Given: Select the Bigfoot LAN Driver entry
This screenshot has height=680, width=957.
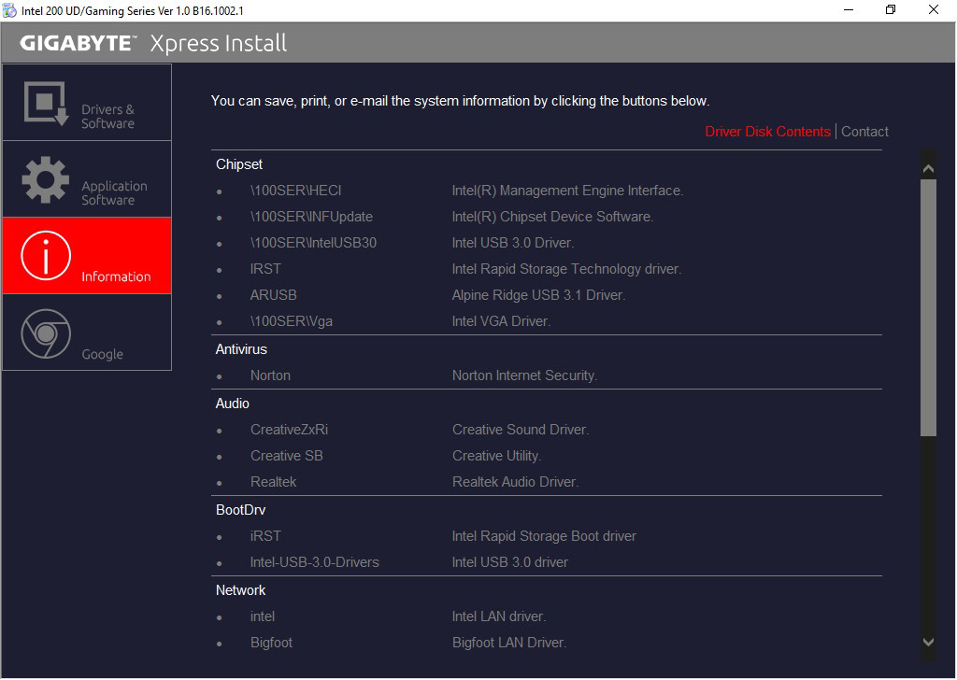Looking at the screenshot, I should click(509, 643).
